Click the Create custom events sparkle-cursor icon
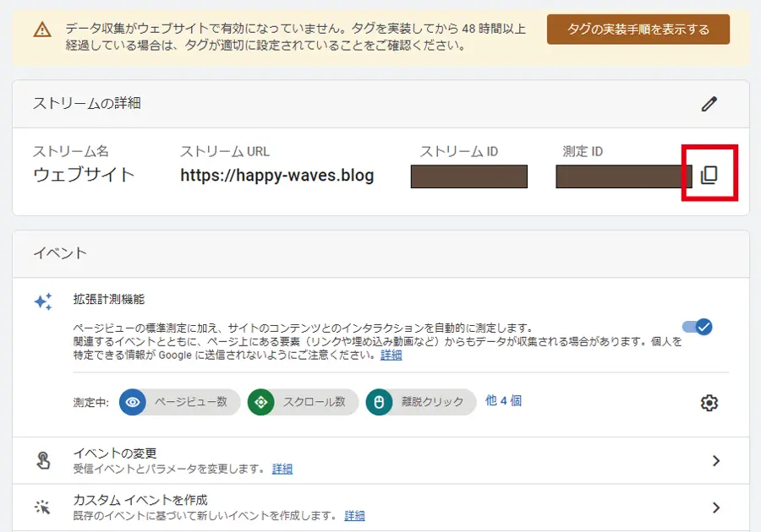The image size is (761, 532). 43,508
